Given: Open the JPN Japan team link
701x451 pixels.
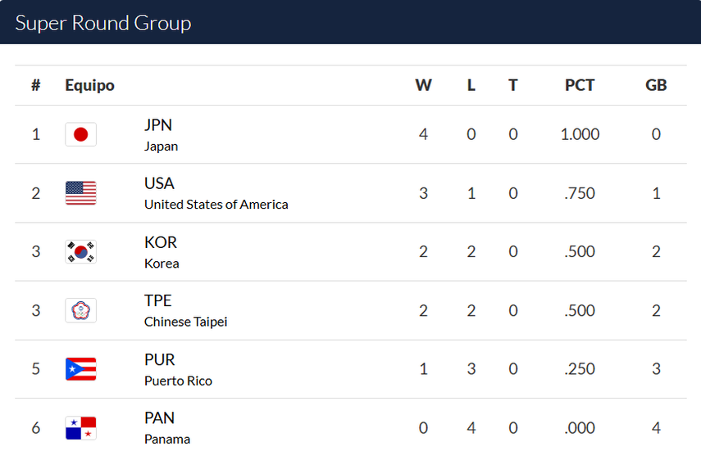Looking at the screenshot, I should pos(159,126).
